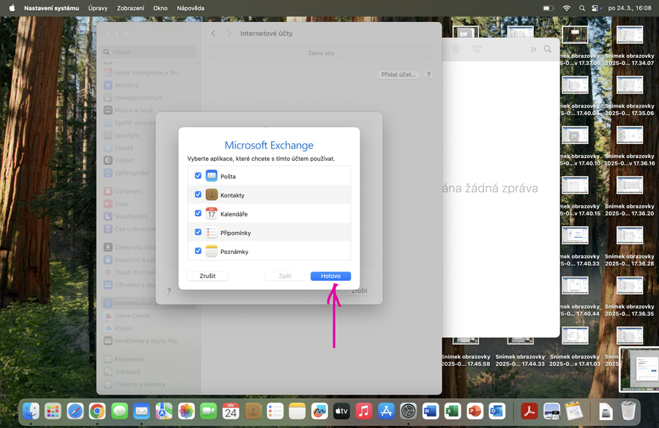Open Finder from the Dock
This screenshot has height=428, width=659.
31,411
